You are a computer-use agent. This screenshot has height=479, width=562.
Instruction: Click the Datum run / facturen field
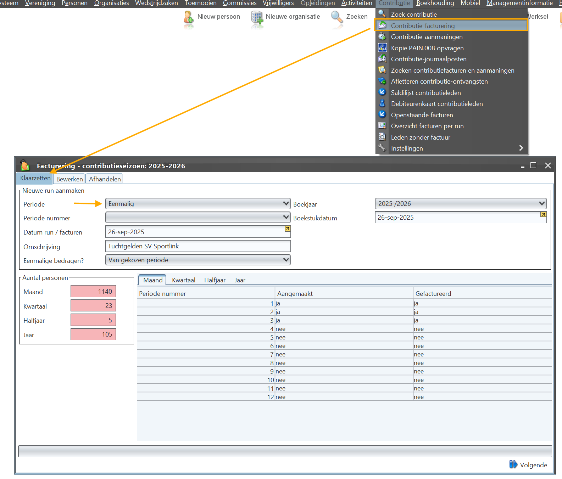coord(198,232)
